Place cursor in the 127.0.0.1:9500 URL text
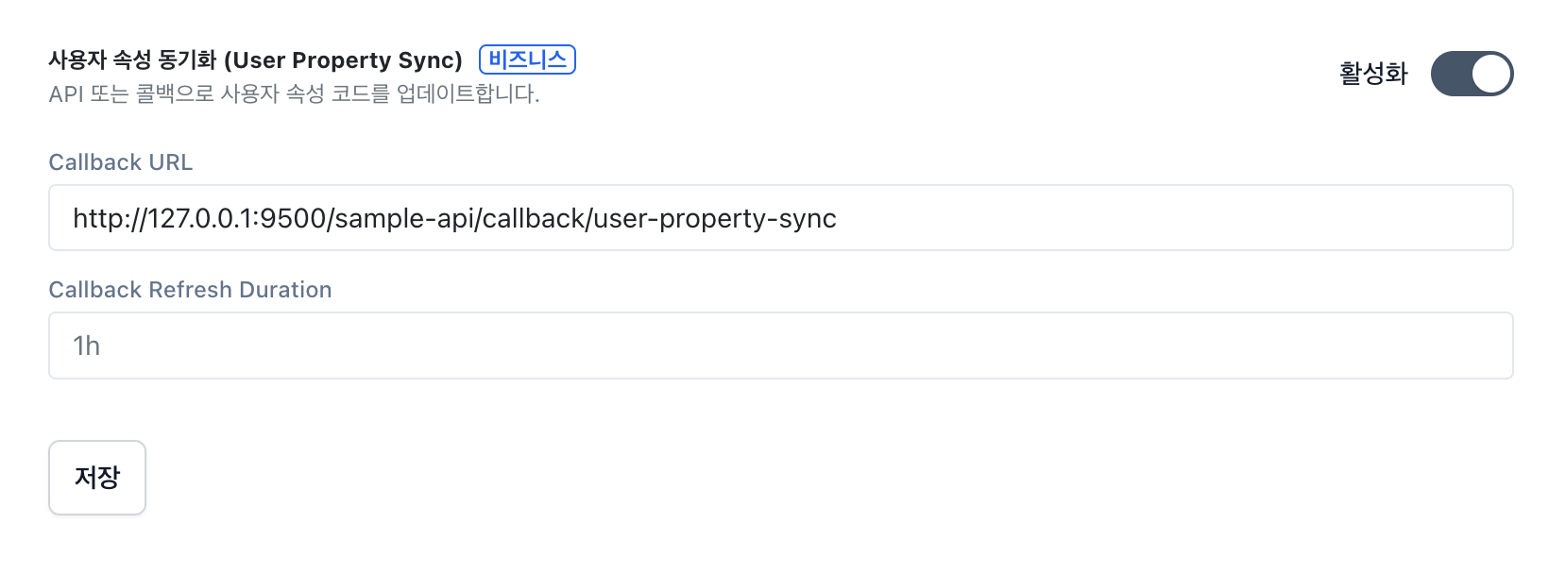 coord(237,218)
